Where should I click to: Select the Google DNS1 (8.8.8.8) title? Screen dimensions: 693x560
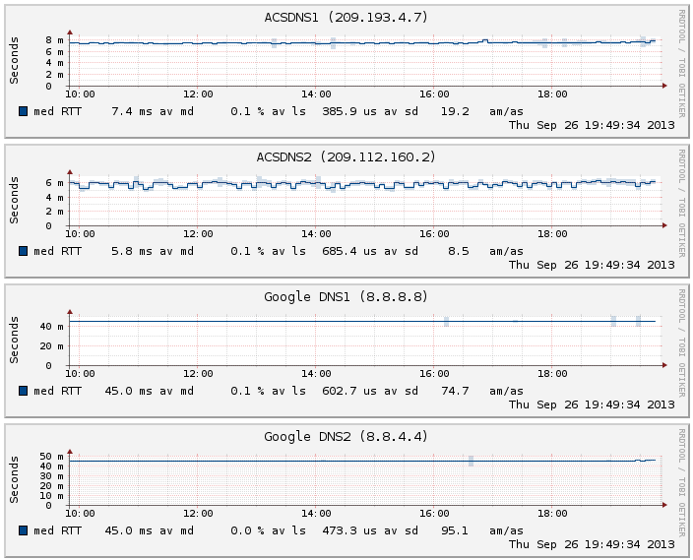346,297
